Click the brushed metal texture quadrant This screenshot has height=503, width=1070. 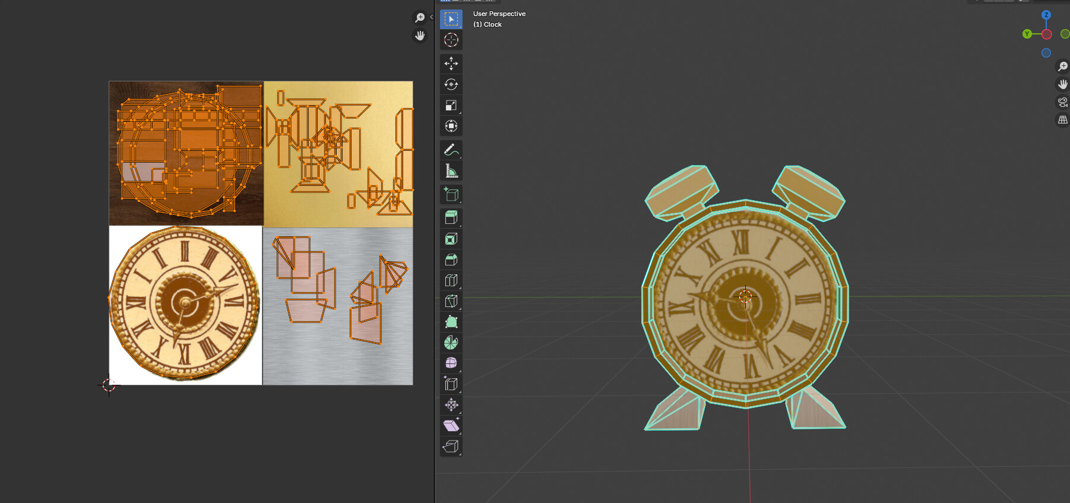(338, 306)
